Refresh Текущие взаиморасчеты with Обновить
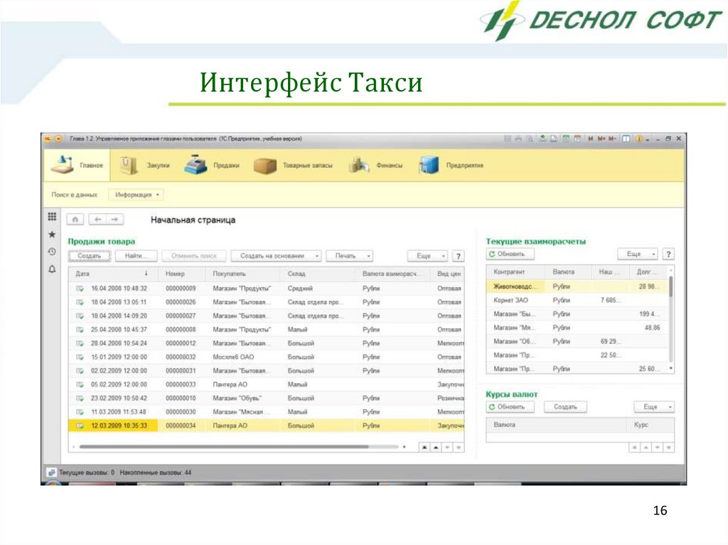 (509, 254)
